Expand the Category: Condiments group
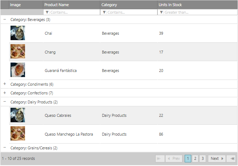This screenshot has height=166, width=238. coord(5,84)
